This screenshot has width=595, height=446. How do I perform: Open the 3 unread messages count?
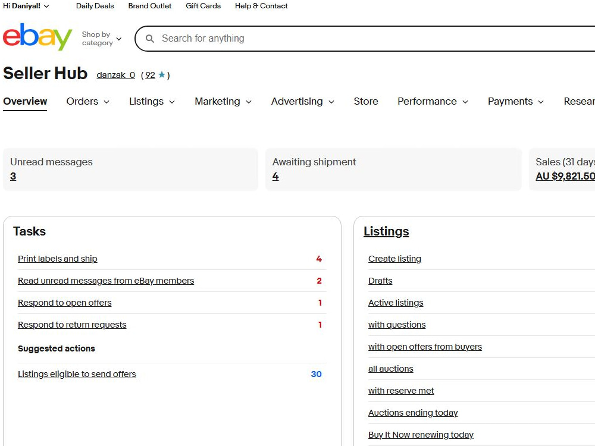pos(13,177)
